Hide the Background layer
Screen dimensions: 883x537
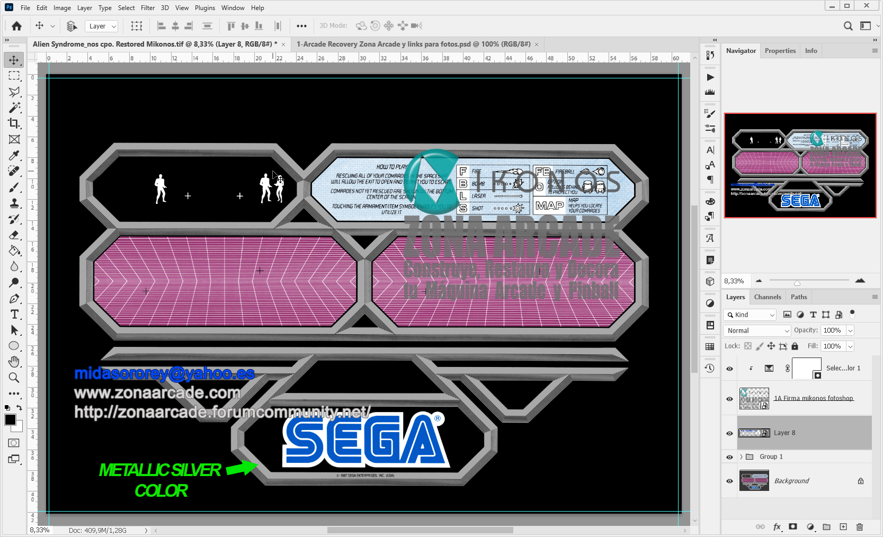(729, 480)
